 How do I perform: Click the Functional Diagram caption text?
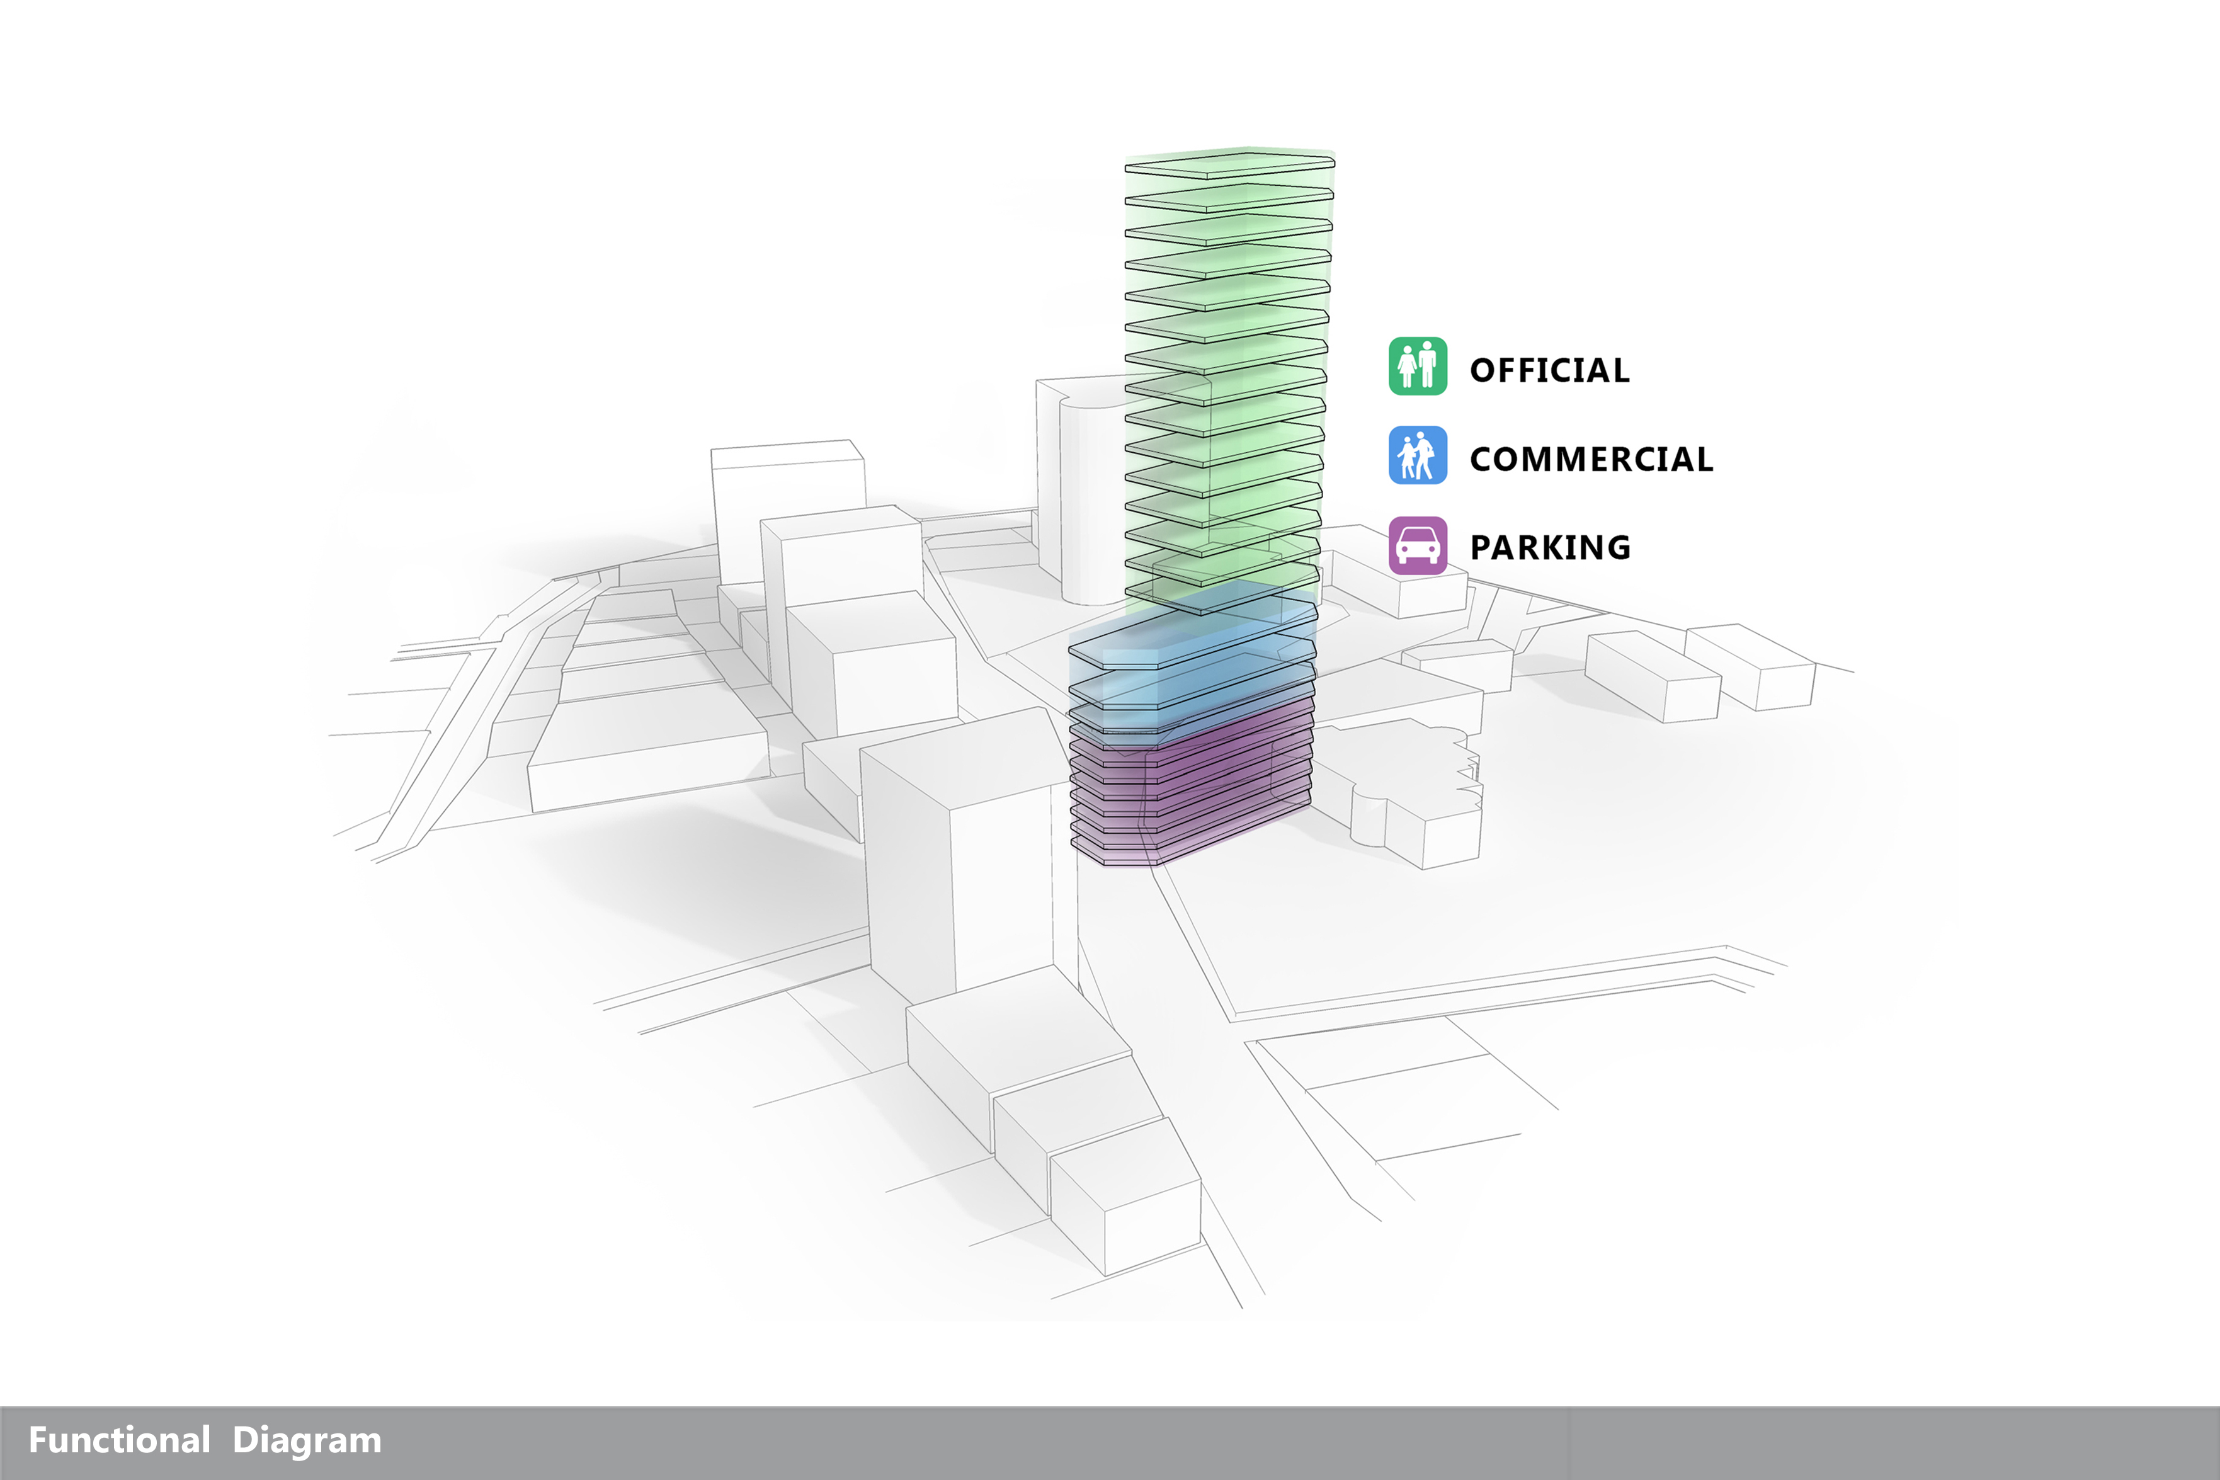click(x=205, y=1440)
